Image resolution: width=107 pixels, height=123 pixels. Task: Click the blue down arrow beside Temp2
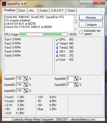click(57, 48)
